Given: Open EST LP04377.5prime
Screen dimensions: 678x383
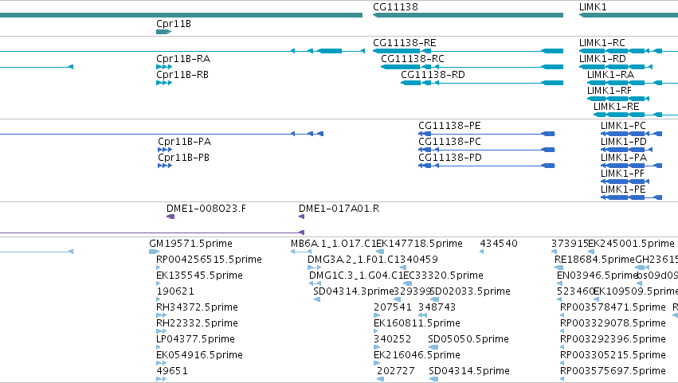Looking at the screenshot, I should pos(195,339).
